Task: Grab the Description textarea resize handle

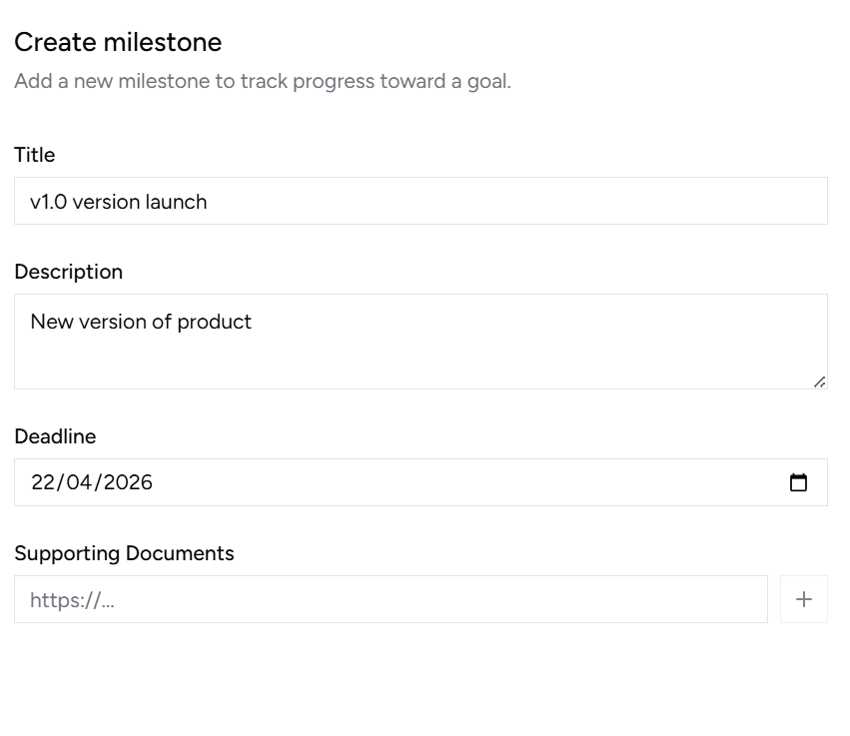Action: click(x=819, y=380)
